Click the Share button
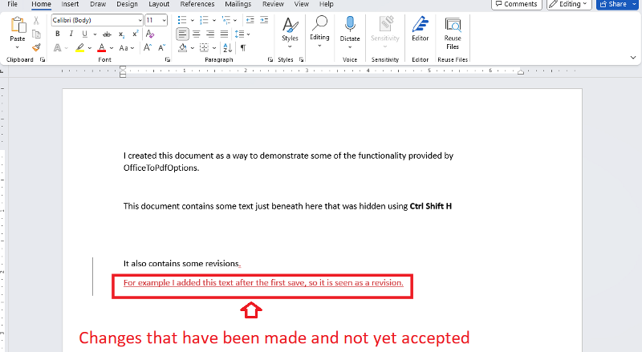 coord(613,4)
